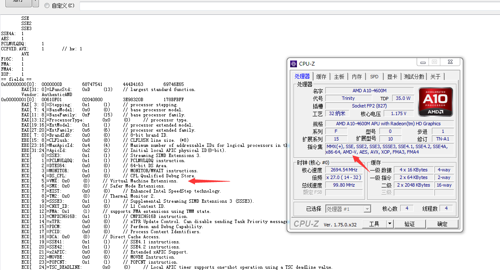This screenshot has height=270, width=500.
Task: Click the 扩展系列 value 15
Action: pyautogui.click(x=336, y=139)
